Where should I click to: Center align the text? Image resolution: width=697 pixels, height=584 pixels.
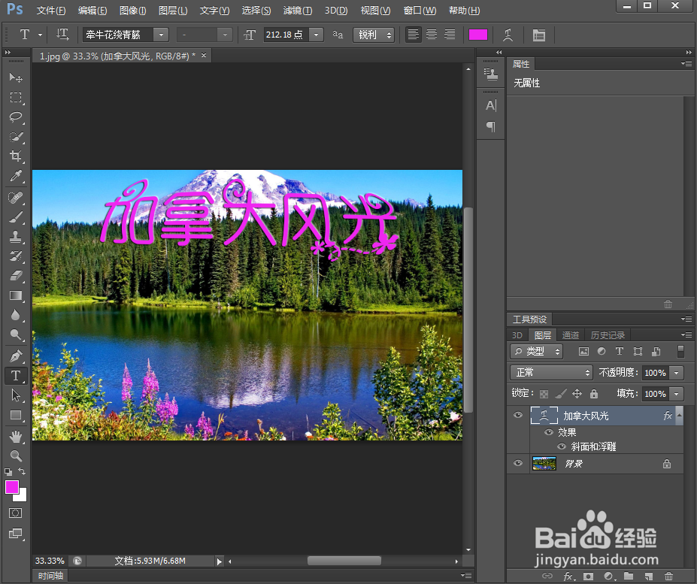tap(431, 35)
